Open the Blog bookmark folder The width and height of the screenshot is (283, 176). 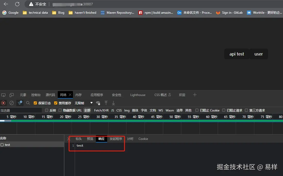tap(58, 13)
